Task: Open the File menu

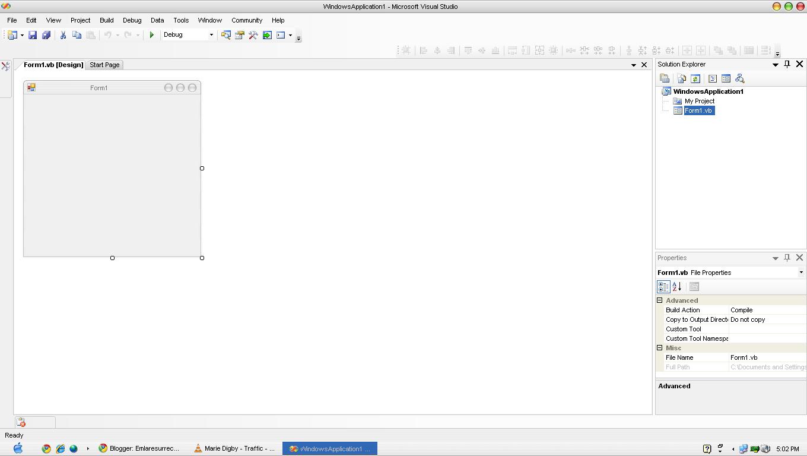Action: point(12,20)
